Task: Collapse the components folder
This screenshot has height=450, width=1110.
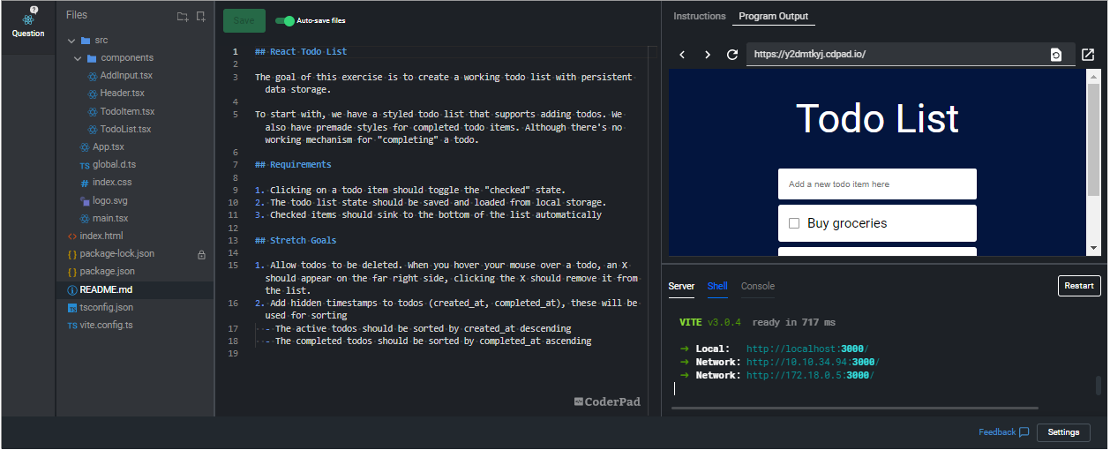Action: coord(79,58)
